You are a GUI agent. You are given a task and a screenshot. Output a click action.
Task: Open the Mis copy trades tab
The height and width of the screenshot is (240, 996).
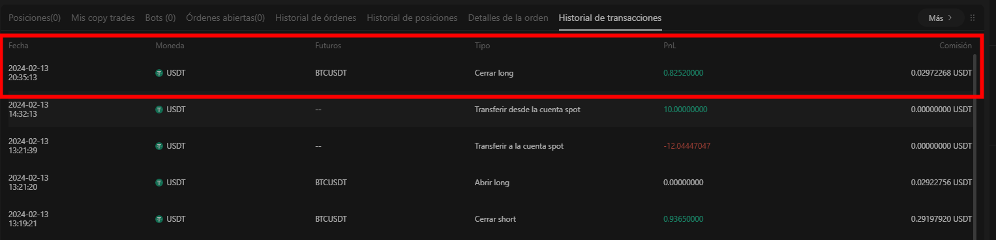pos(103,18)
